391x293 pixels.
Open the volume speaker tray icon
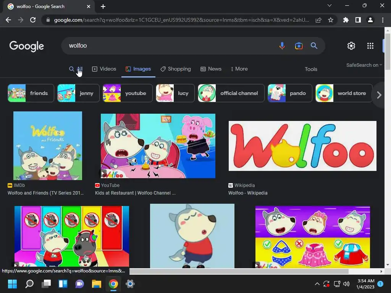[x=346, y=284]
